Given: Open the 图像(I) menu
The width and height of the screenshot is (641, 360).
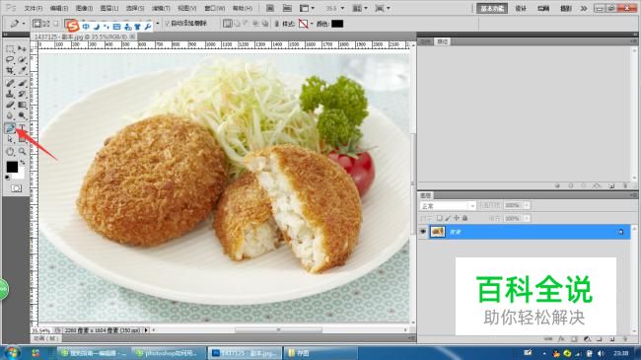Looking at the screenshot, I should click(x=84, y=8).
